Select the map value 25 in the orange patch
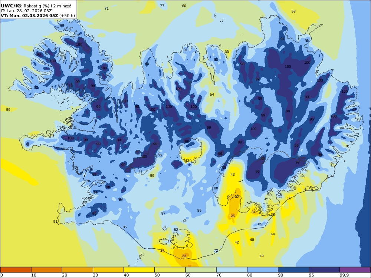 (x=233, y=216)
